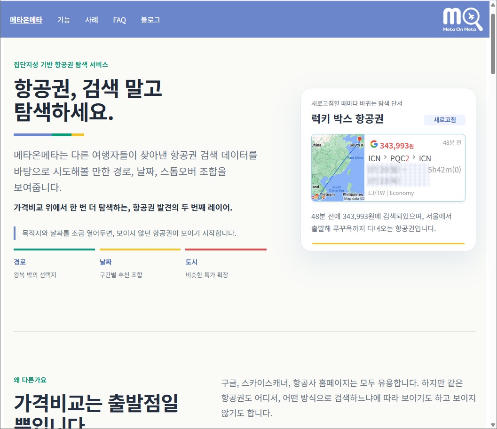Click the 가격비교는 출발점일 heading
Image resolution: width=497 pixels, height=429 pixels.
(96, 403)
